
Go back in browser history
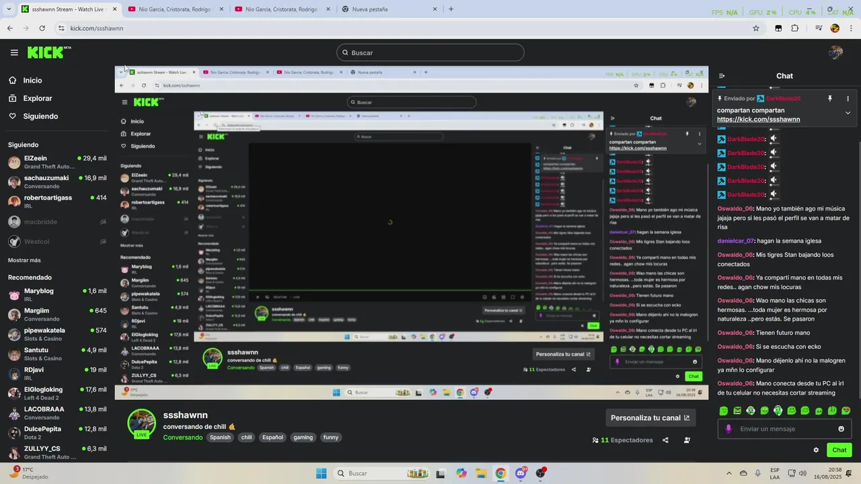click(x=9, y=28)
